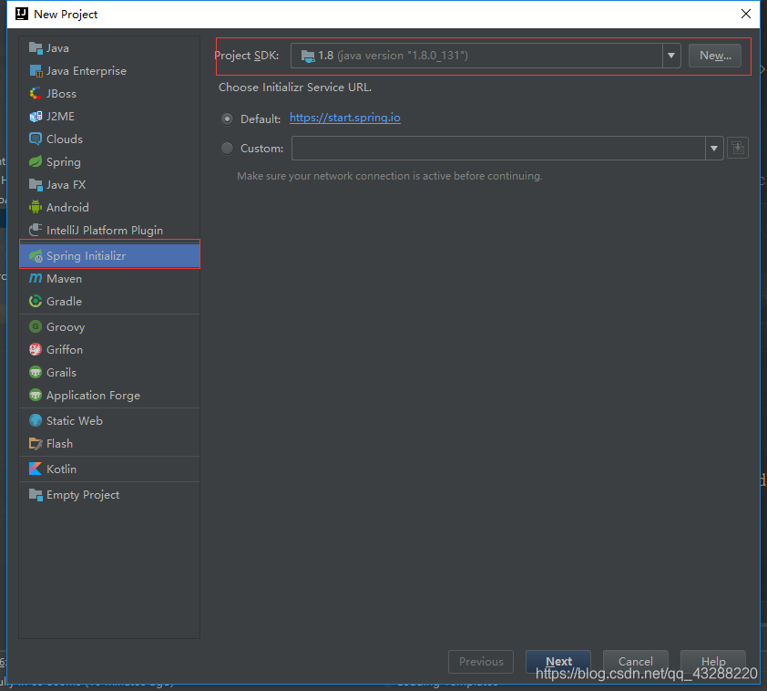Click the Application Forge icon
This screenshot has width=767, height=691.
click(36, 395)
